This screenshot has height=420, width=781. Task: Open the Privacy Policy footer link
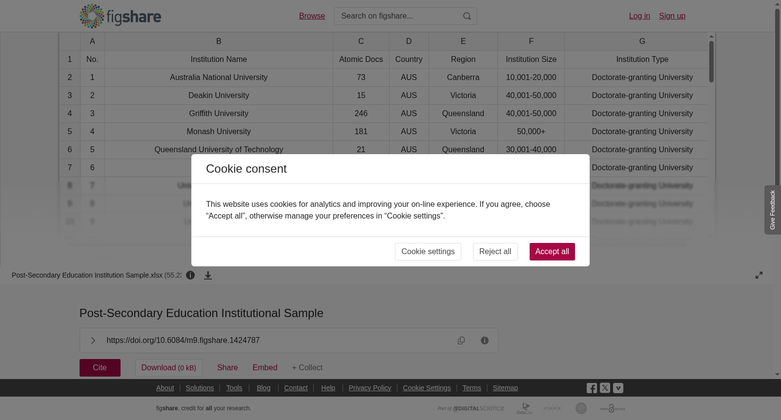370,388
